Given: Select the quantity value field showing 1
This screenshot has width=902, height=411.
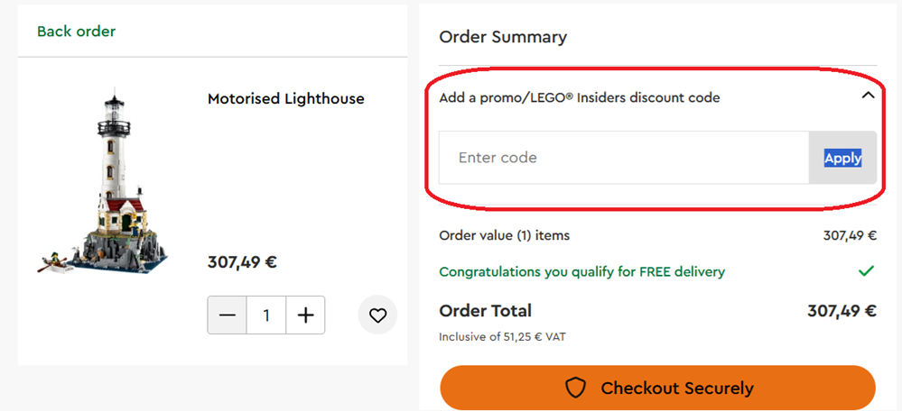Looking at the screenshot, I should pyautogui.click(x=266, y=315).
